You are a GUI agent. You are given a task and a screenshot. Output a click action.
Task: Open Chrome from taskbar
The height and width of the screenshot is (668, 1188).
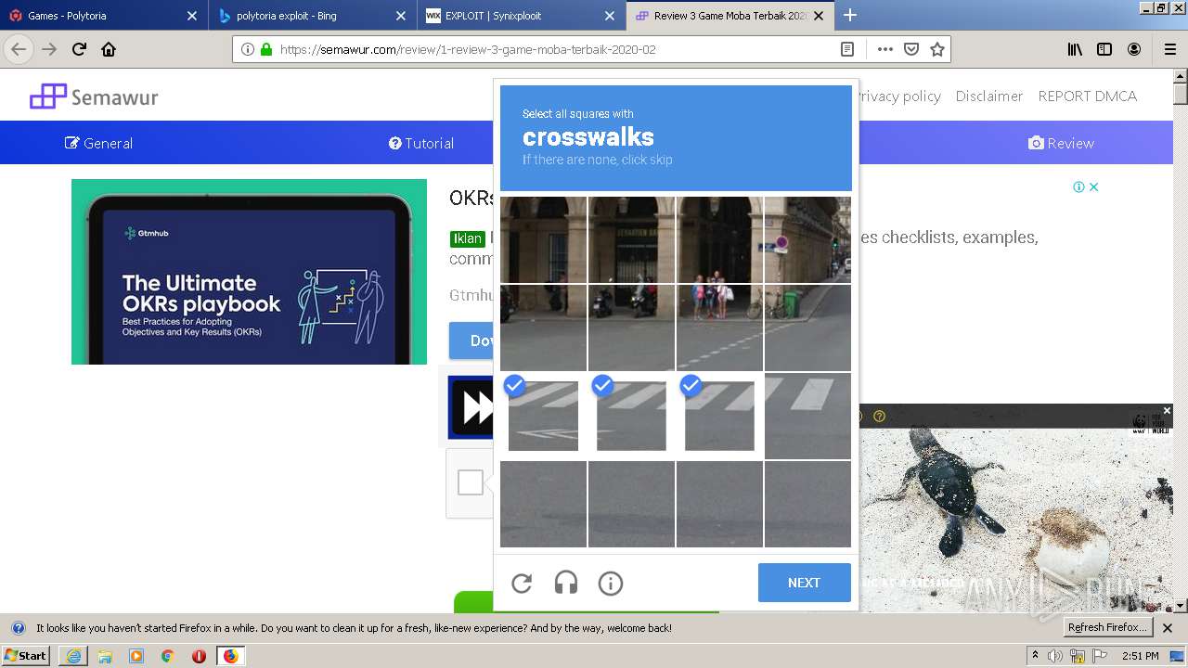pyautogui.click(x=167, y=656)
